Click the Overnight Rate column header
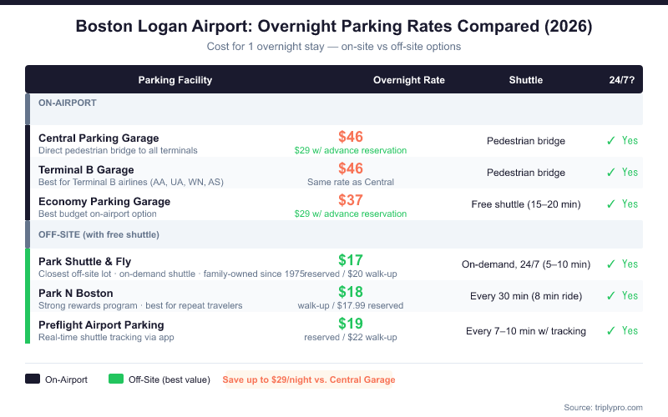Viewport: 668px width, 417px height. point(409,80)
